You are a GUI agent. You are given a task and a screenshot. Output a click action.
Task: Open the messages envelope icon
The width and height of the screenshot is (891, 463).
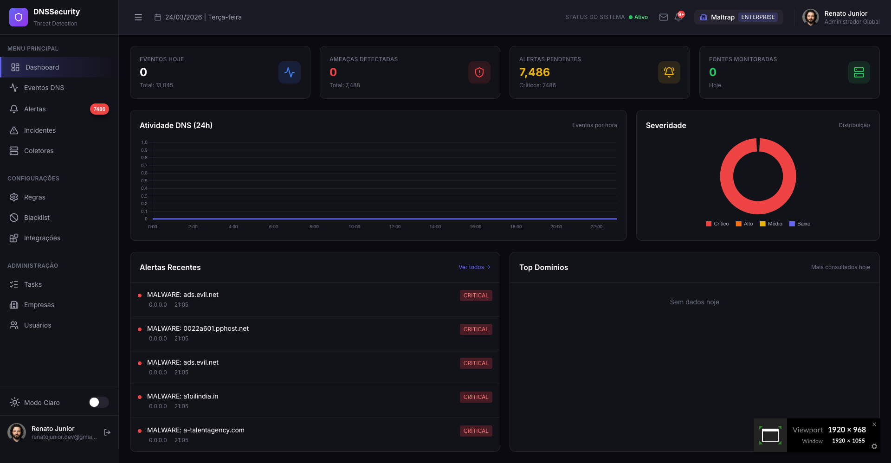(x=663, y=17)
